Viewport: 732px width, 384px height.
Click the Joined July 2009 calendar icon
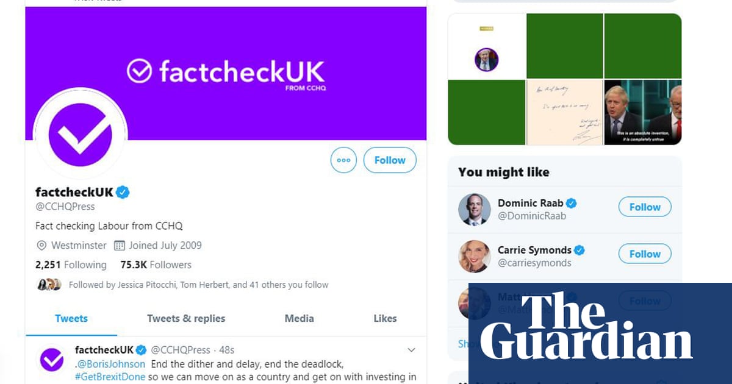click(x=118, y=246)
